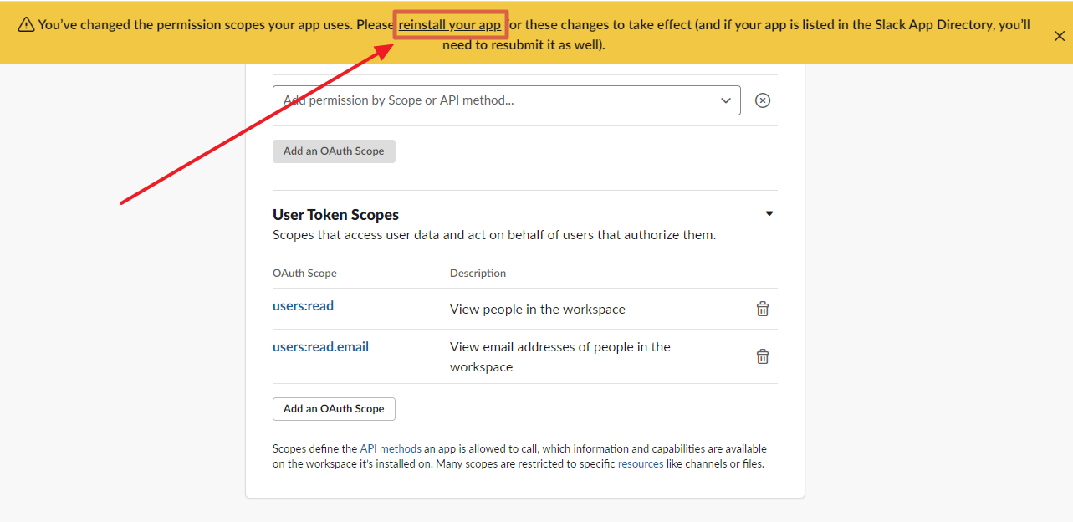Click the circled X beside the scope field
The height and width of the screenshot is (522, 1073).
762,100
